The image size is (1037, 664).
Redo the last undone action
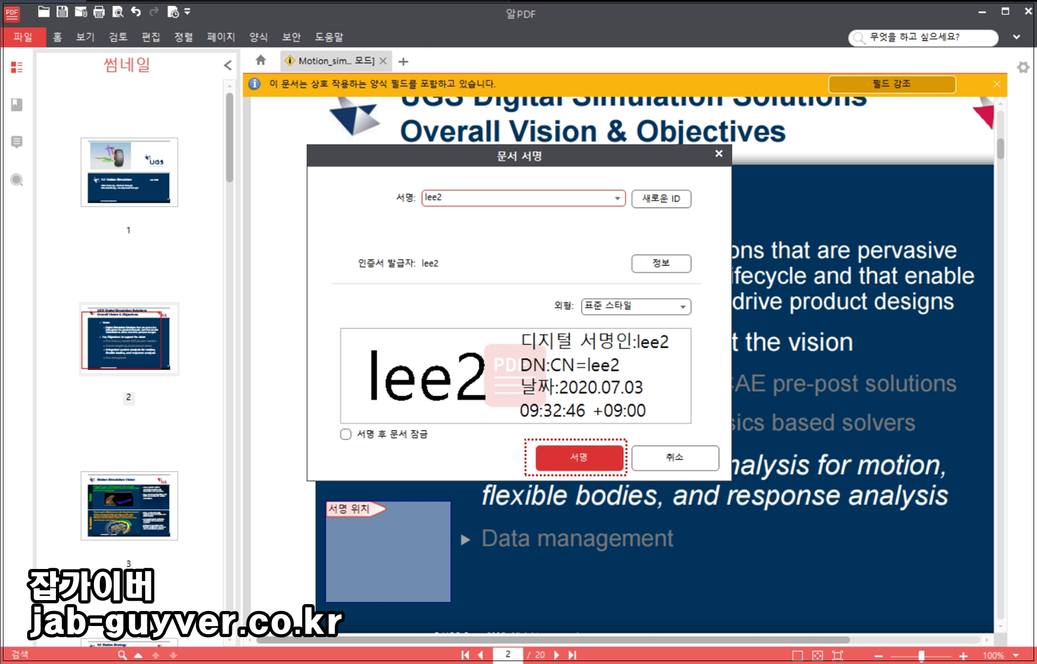tap(154, 12)
